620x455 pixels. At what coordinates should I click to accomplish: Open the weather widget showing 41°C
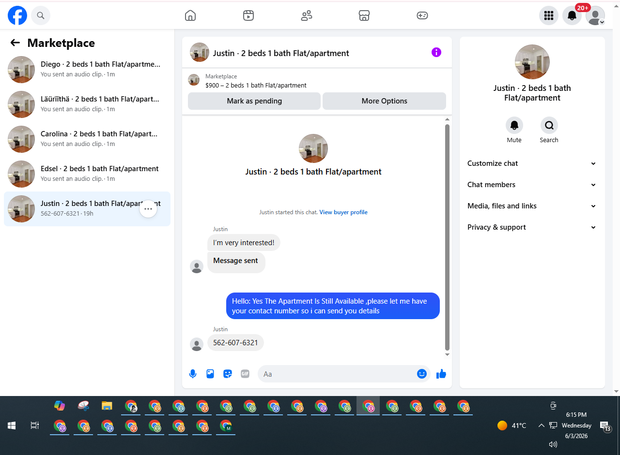[511, 426]
